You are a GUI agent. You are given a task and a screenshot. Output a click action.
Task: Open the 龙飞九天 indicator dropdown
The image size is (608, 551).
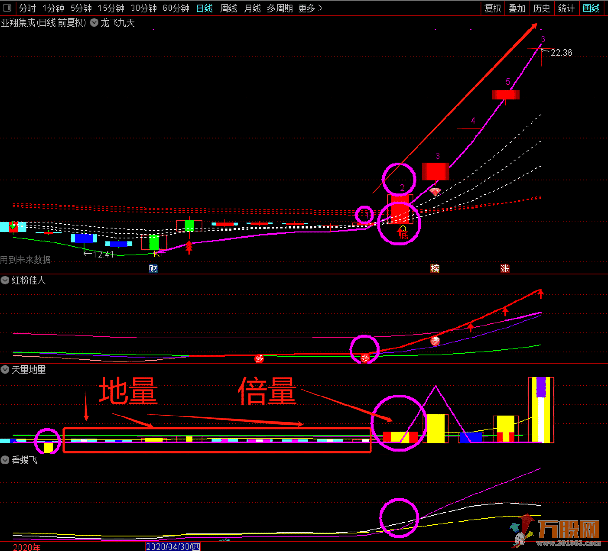tap(94, 22)
